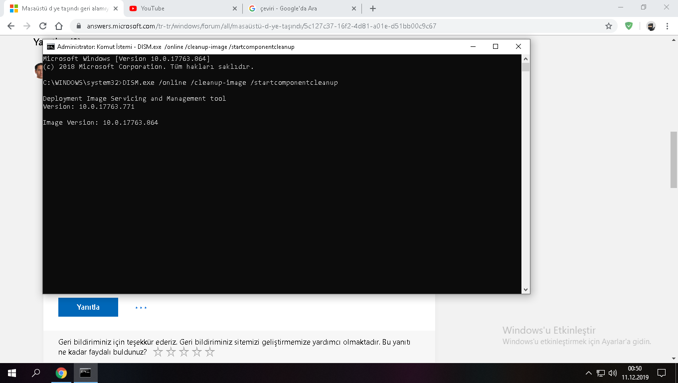Bookmark this page with the star icon
The height and width of the screenshot is (383, 678).
click(x=609, y=26)
